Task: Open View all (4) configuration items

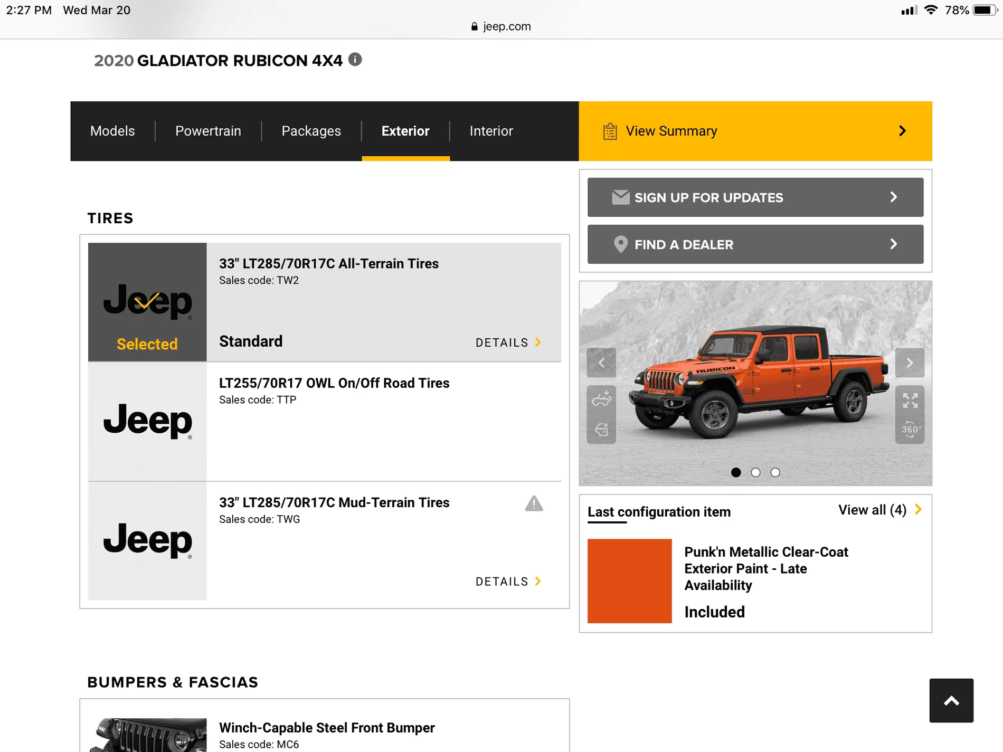Action: [x=879, y=510]
